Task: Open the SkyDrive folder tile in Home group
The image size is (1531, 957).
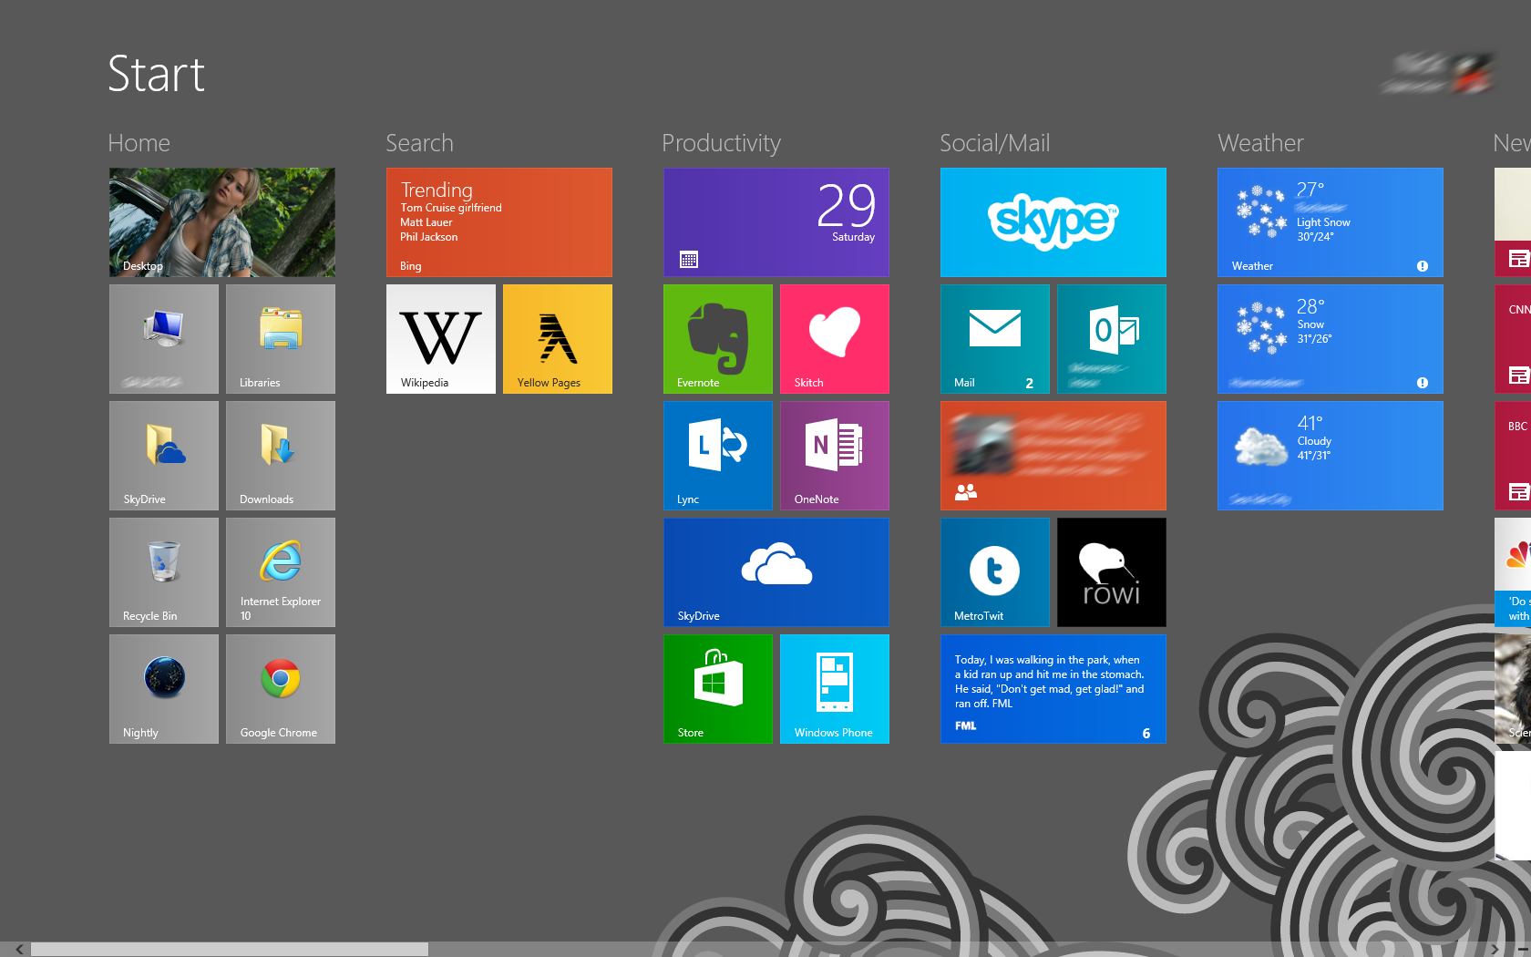Action: [x=164, y=456]
